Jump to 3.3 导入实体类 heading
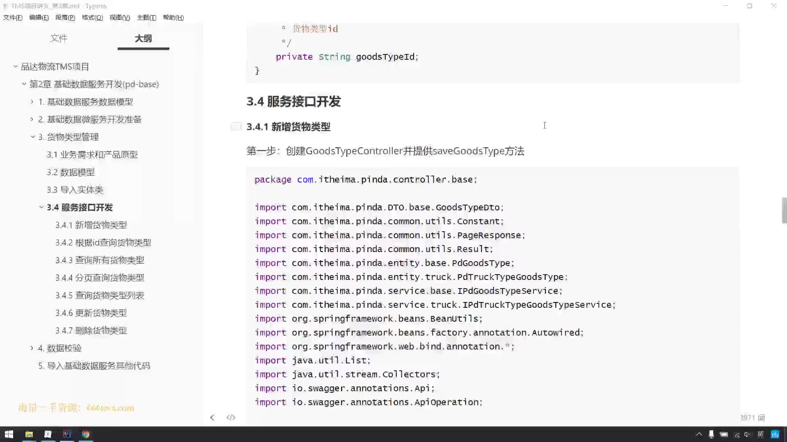This screenshot has width=787, height=442. coord(75,190)
